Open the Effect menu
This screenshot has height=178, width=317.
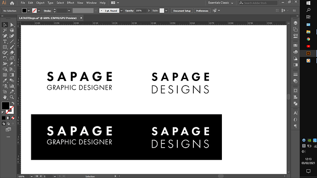pyautogui.click(x=70, y=3)
